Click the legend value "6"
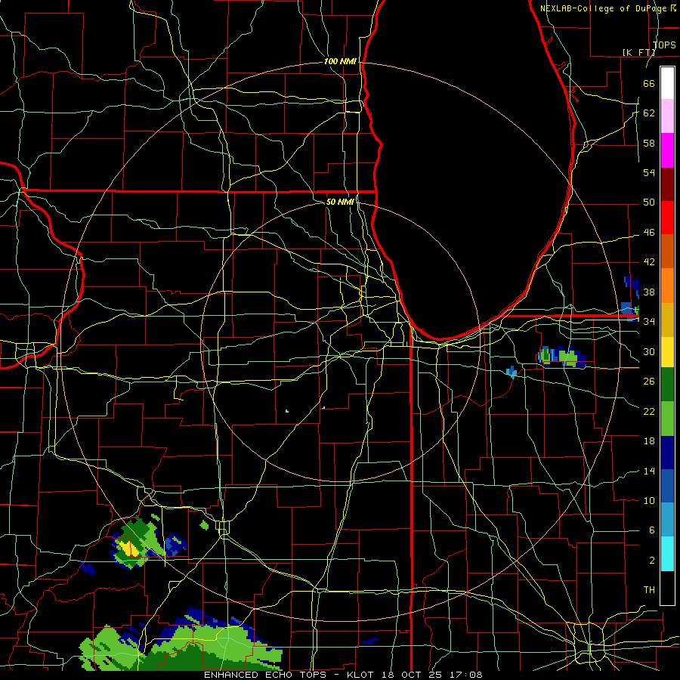The height and width of the screenshot is (680, 680). pyautogui.click(x=651, y=530)
